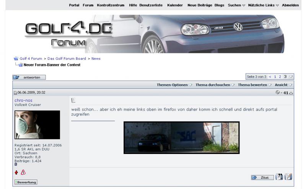
Task: Go to Forum in top navigation
Action: pos(88,5)
